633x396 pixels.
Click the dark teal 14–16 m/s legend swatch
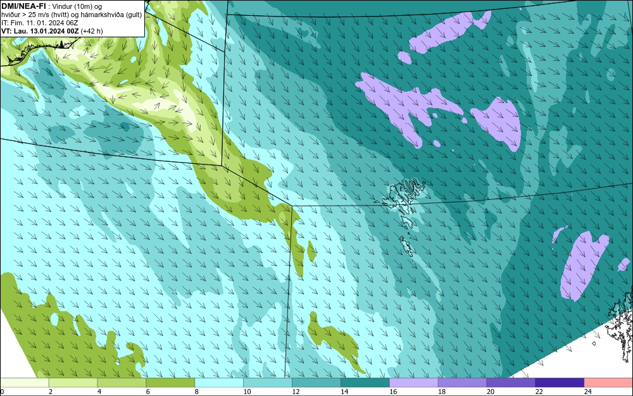click(365, 382)
